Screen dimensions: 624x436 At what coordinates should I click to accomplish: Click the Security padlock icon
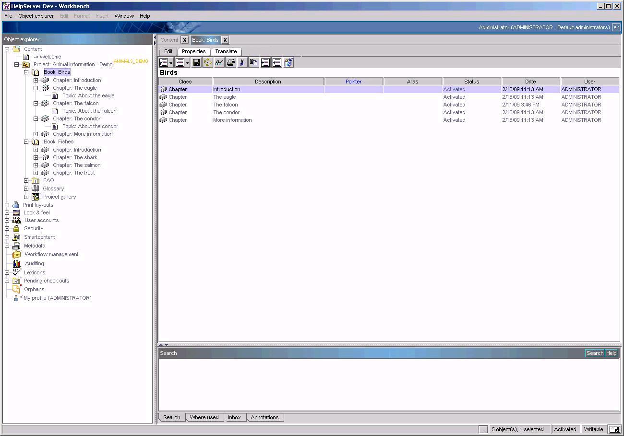pos(16,228)
